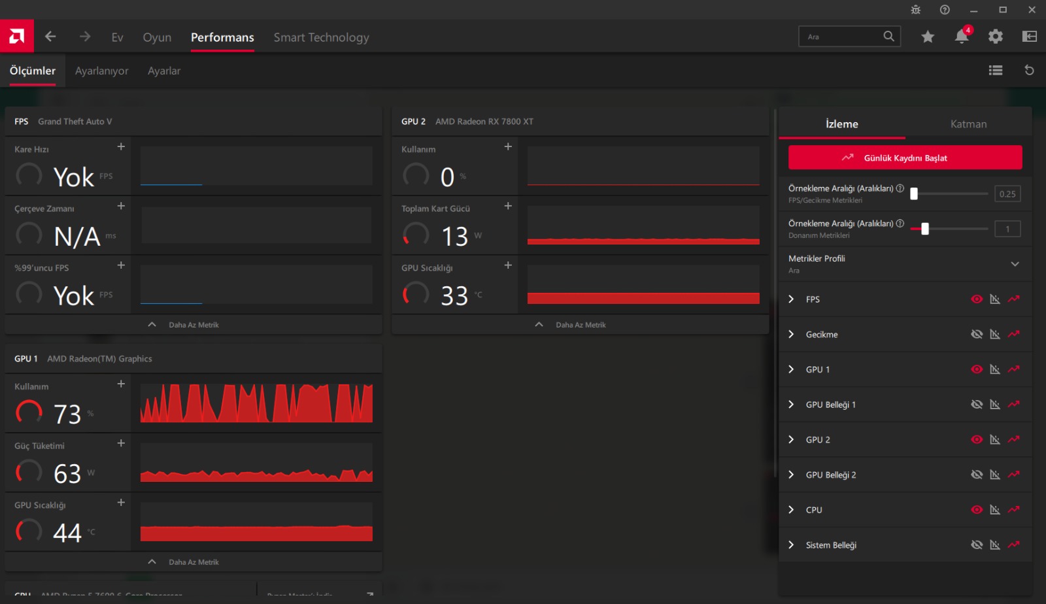The width and height of the screenshot is (1046, 604).
Task: Go back with the left arrow
Action: point(50,37)
